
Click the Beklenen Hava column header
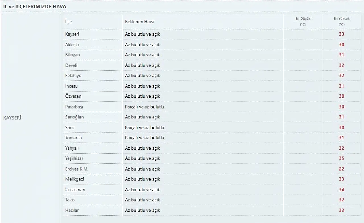pos(140,22)
